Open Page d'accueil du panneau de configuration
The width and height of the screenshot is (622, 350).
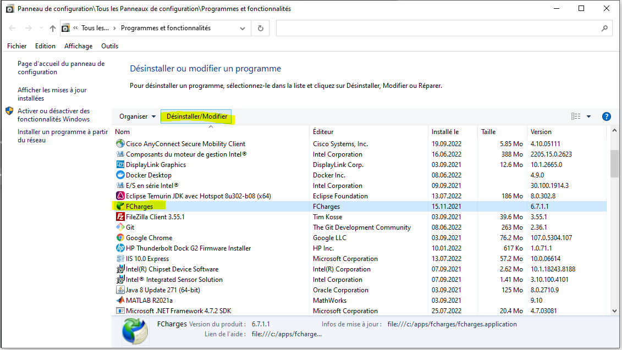coord(61,68)
